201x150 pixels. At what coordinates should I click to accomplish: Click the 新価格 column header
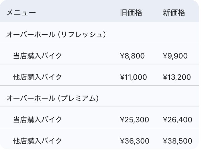pos(174,13)
